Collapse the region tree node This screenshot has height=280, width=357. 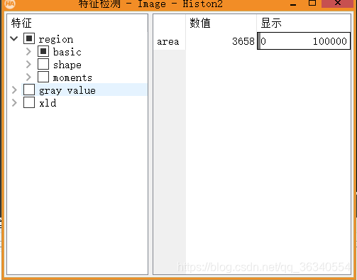(14, 38)
